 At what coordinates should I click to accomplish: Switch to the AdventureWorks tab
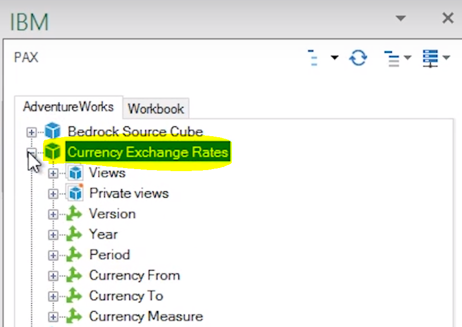coord(68,107)
